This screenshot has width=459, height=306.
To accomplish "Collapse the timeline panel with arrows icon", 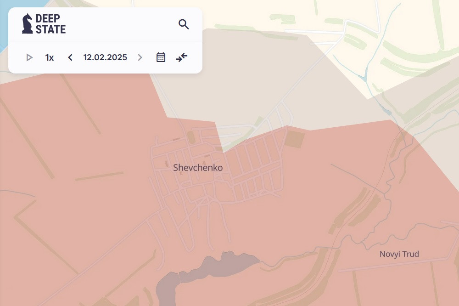I will pyautogui.click(x=182, y=57).
